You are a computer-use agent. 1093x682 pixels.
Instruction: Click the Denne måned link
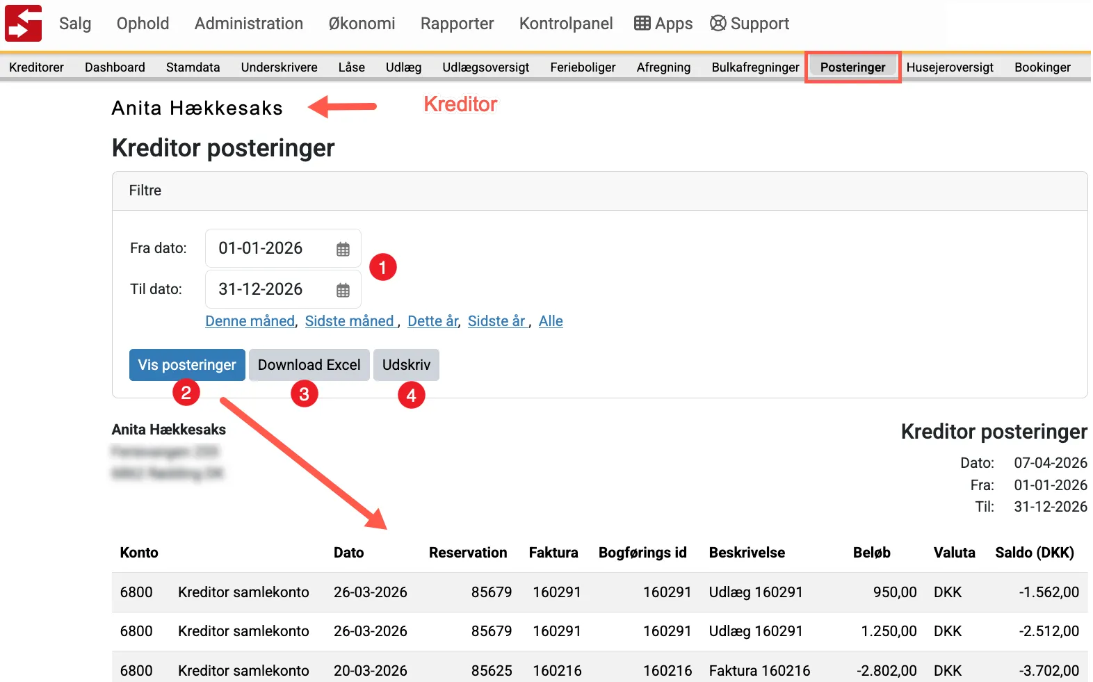tap(250, 321)
